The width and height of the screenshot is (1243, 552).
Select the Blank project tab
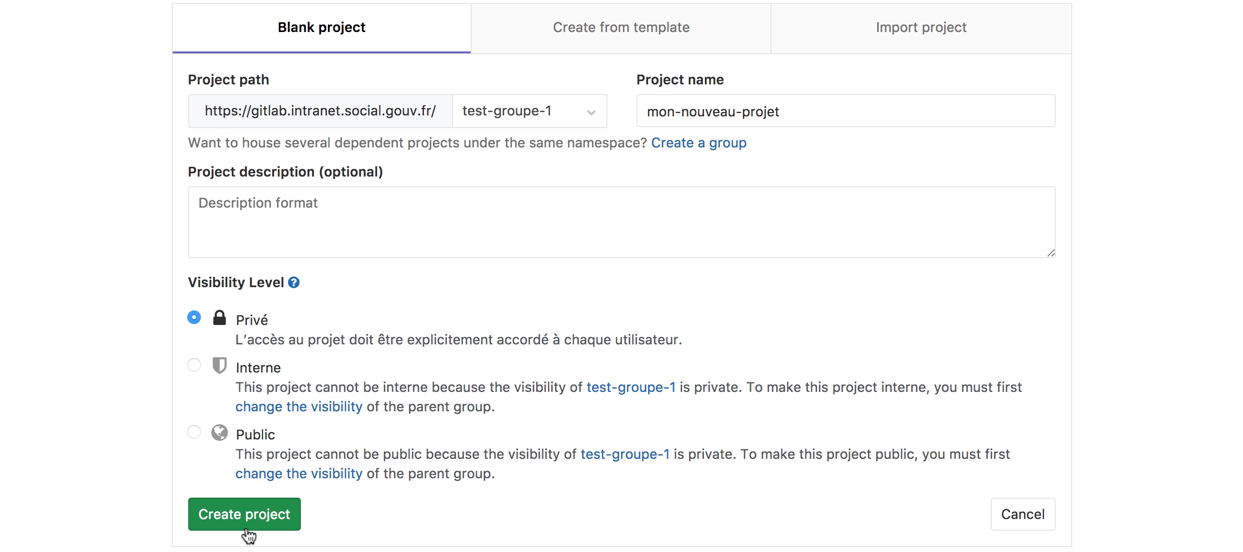point(321,28)
